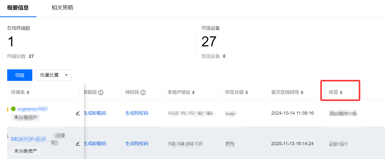Click the info icon beside 特权码
The width and height of the screenshot is (385, 159).
pos(143,92)
